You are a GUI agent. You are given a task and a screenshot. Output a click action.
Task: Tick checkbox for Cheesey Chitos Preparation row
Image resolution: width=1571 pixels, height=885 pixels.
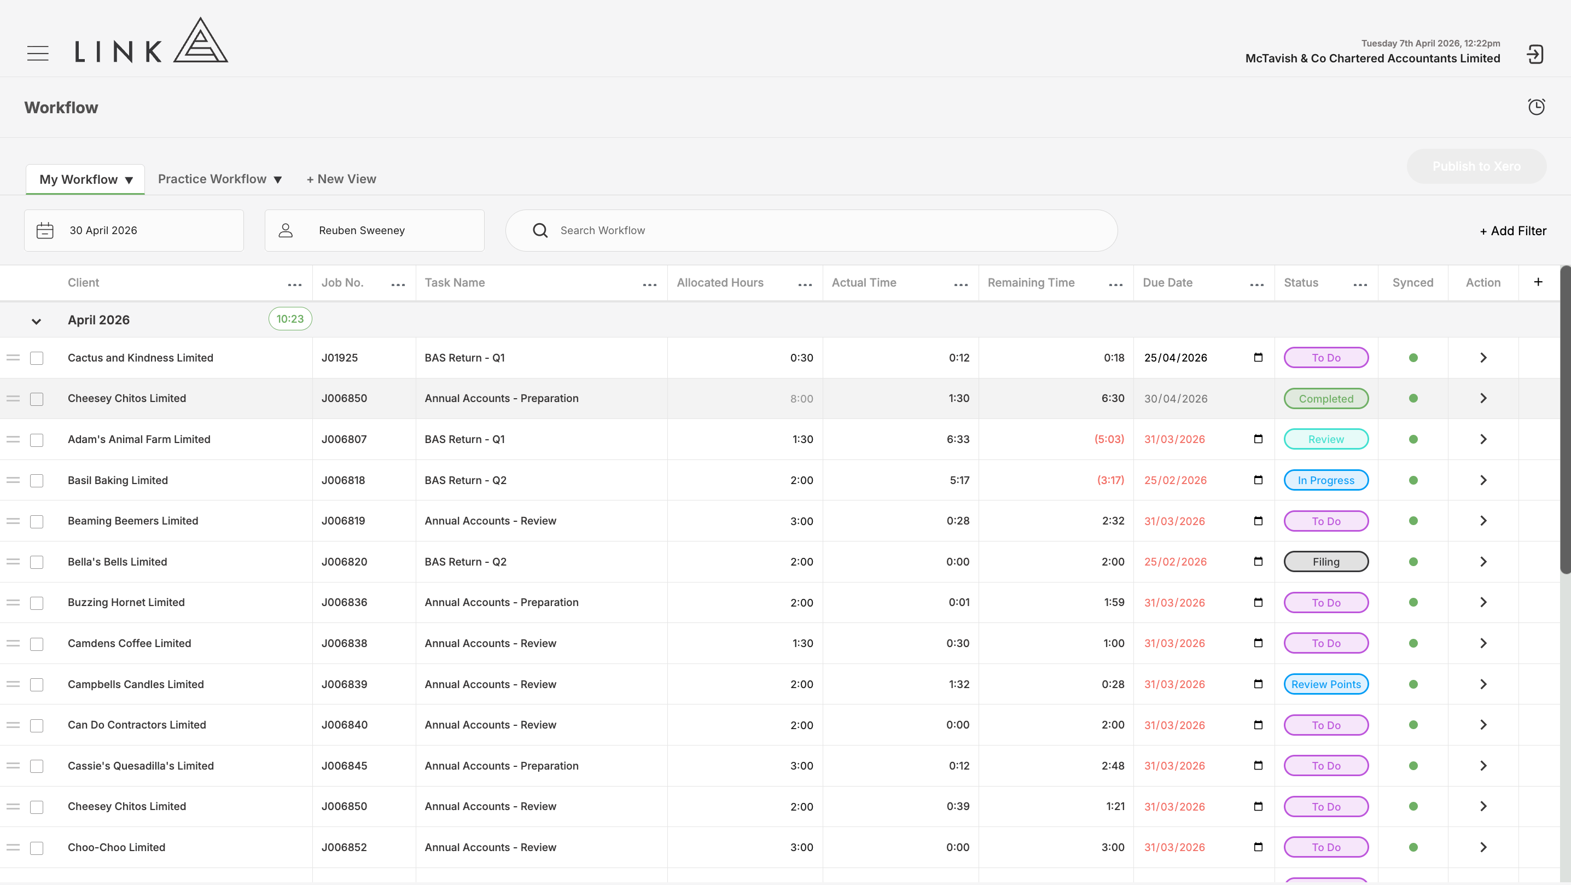click(37, 399)
